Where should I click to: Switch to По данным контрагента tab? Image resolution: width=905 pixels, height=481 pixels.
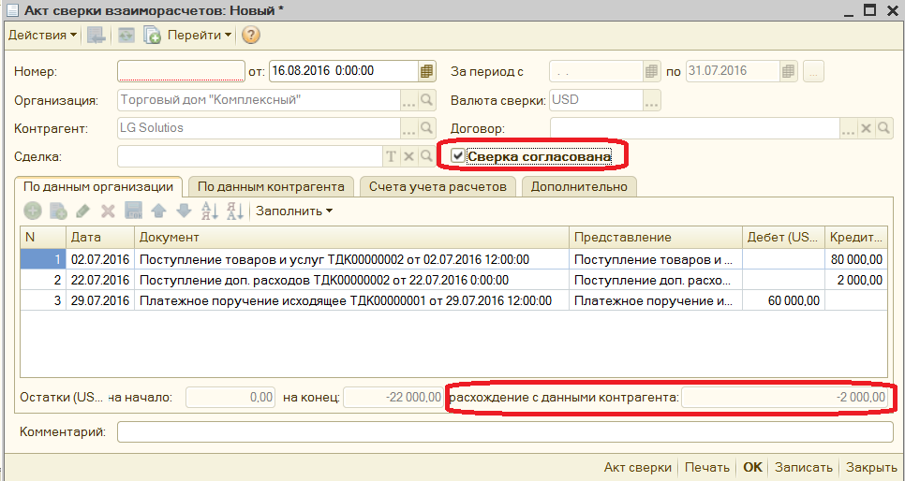click(271, 187)
